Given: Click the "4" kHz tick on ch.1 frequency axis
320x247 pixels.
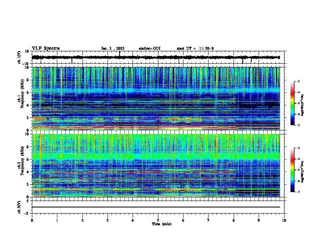Looking at the screenshot, I should pos(28,105).
